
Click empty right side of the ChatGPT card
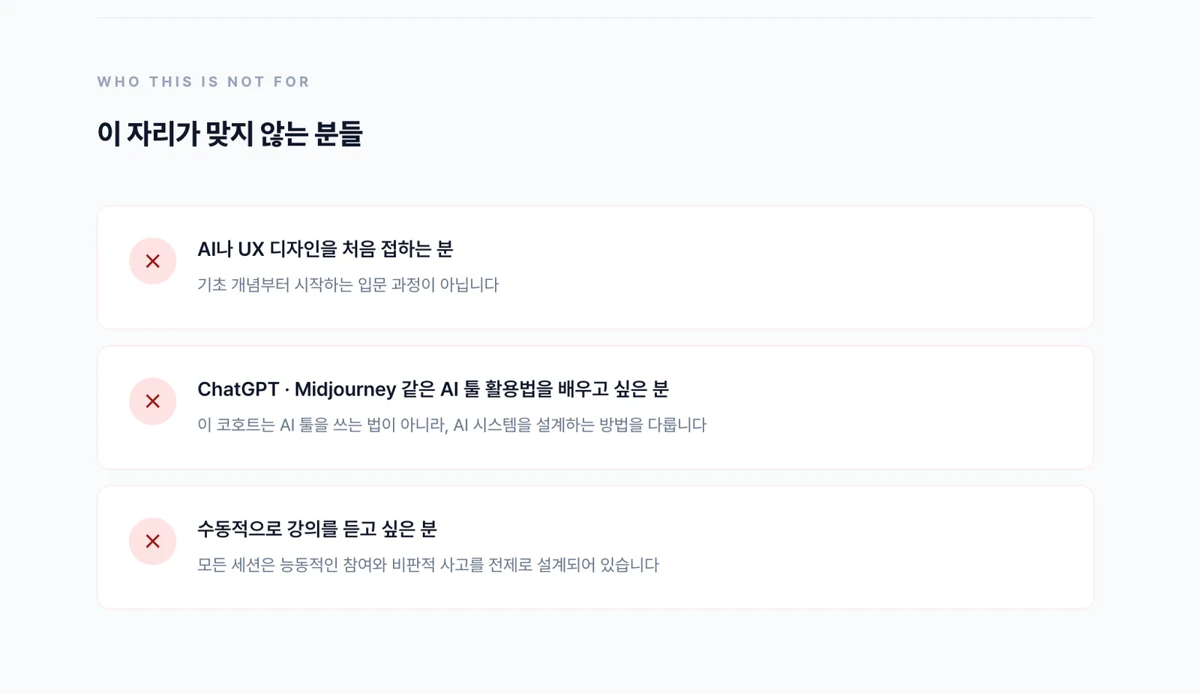900,407
